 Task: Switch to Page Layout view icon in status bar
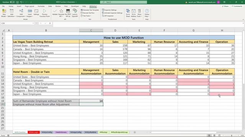[214, 135]
